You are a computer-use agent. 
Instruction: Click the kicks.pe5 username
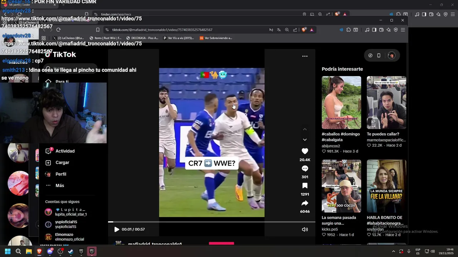click(330, 230)
